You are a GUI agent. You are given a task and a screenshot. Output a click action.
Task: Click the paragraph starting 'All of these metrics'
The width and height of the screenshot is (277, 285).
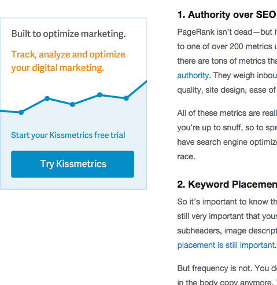[x=227, y=135]
